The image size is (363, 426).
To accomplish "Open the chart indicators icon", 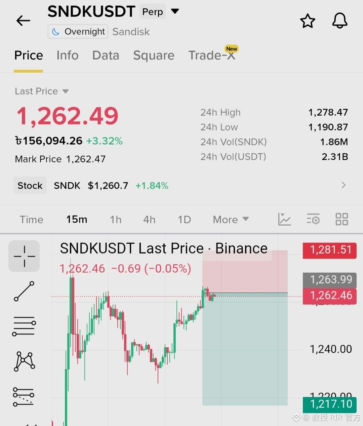I will click(x=284, y=219).
